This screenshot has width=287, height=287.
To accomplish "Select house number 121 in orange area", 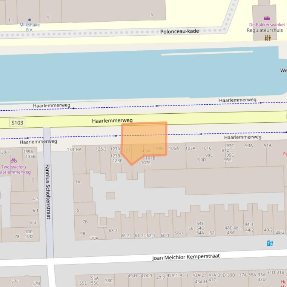I will point(127,151).
